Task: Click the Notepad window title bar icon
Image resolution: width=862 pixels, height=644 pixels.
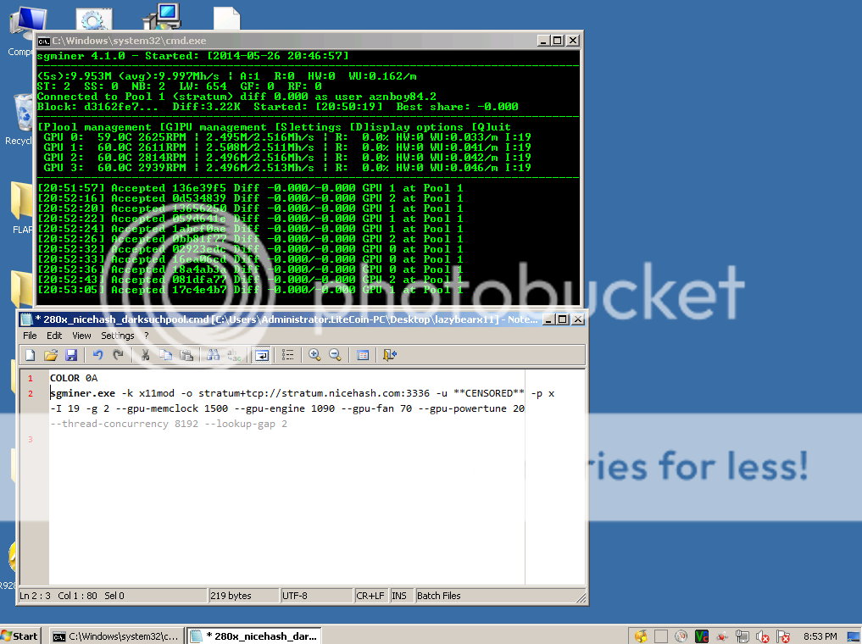Action: pos(26,319)
